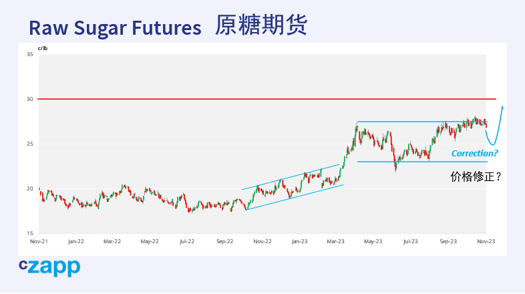Click the "Raw Sugar Futures" title
This screenshot has width=525, height=294.
pos(115,27)
